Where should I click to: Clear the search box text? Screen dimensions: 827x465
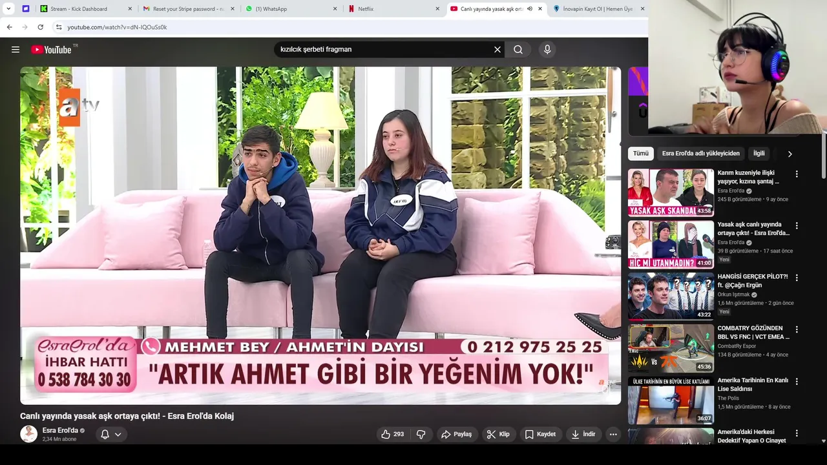pos(497,50)
